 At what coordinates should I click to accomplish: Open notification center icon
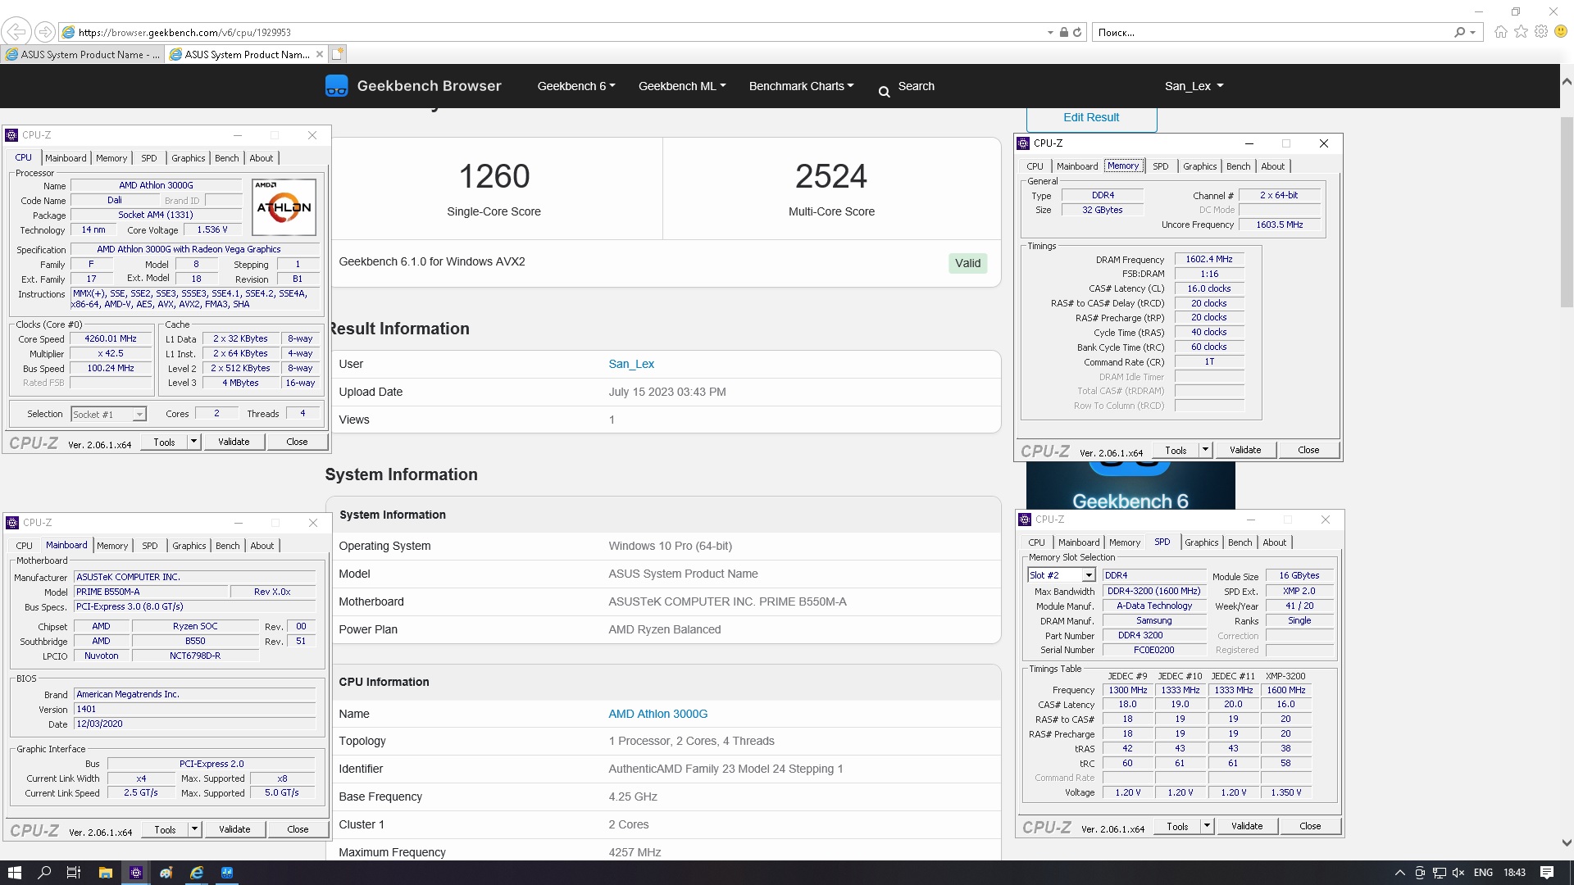coord(1547,873)
